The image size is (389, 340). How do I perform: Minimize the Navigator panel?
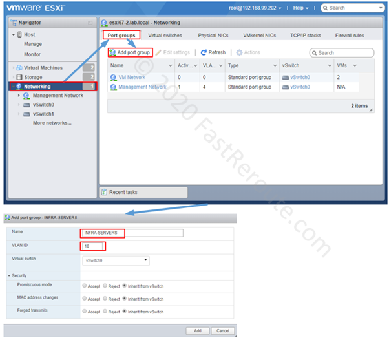90,23
